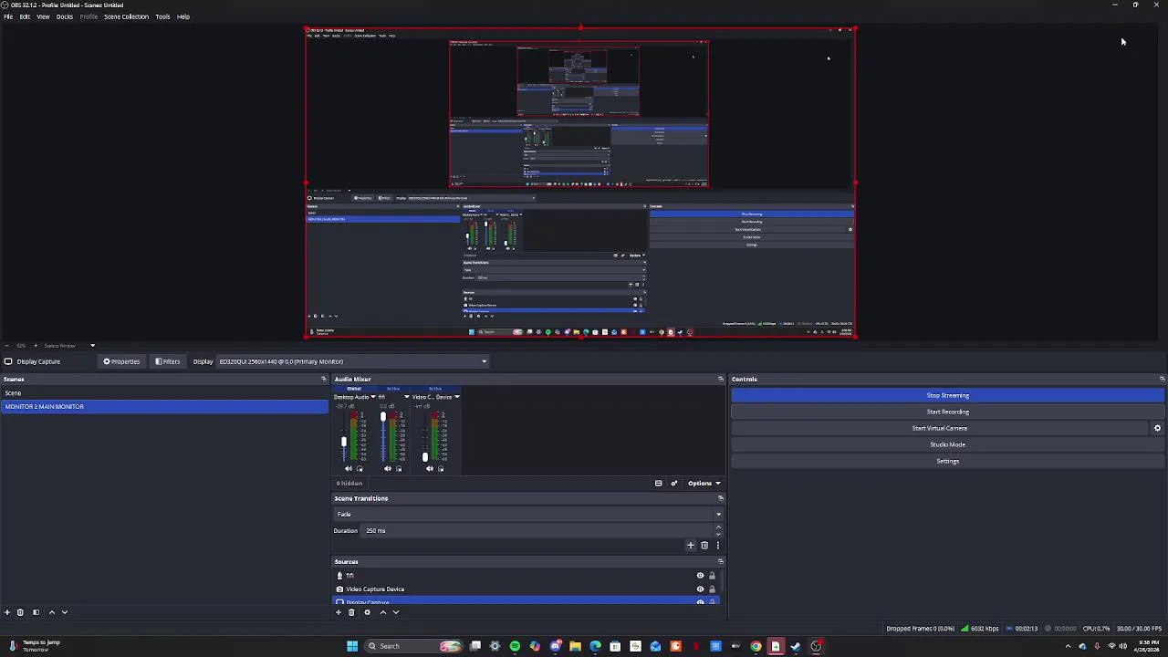The height and width of the screenshot is (657, 1168).
Task: Click the Start Recording button
Action: pyautogui.click(x=947, y=412)
